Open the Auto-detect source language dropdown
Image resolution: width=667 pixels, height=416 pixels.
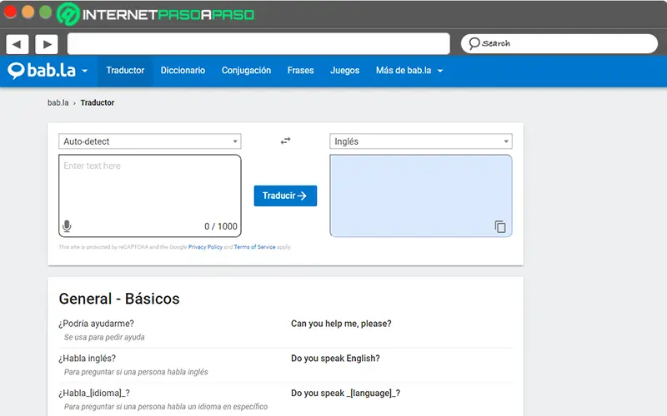150,141
